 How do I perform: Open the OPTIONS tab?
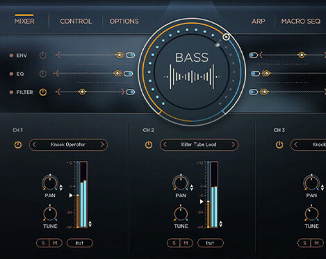[x=124, y=22]
